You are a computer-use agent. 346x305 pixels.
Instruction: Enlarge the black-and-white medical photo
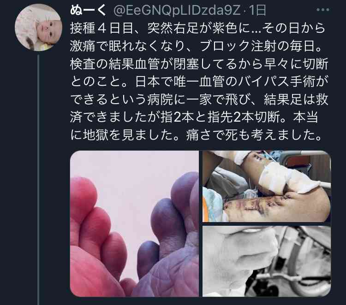tap(267, 261)
